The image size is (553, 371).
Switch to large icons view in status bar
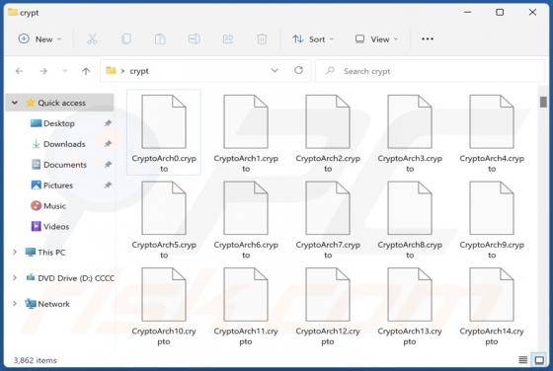(x=539, y=360)
